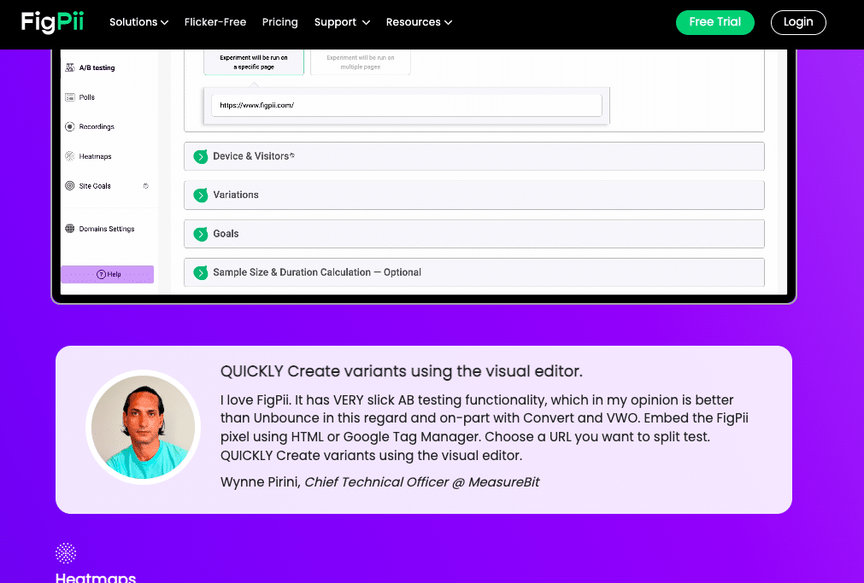Click the URL input field with figpii.com
The height and width of the screenshot is (583, 864).
point(407,105)
